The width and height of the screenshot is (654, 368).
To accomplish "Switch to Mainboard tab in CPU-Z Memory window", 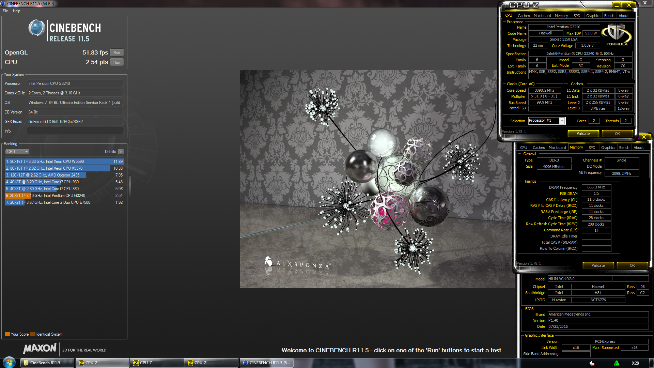I will click(557, 148).
